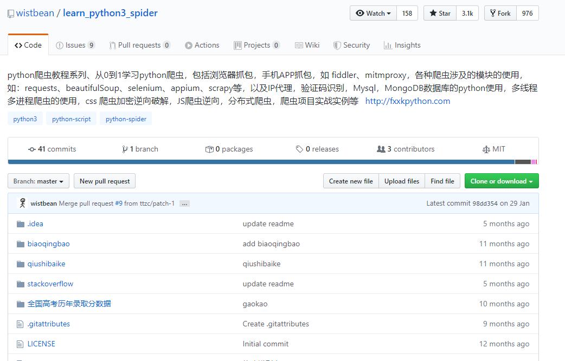Screen dimensions: 565x361
Task: Switch to the Insights tab
Action: [402, 45]
